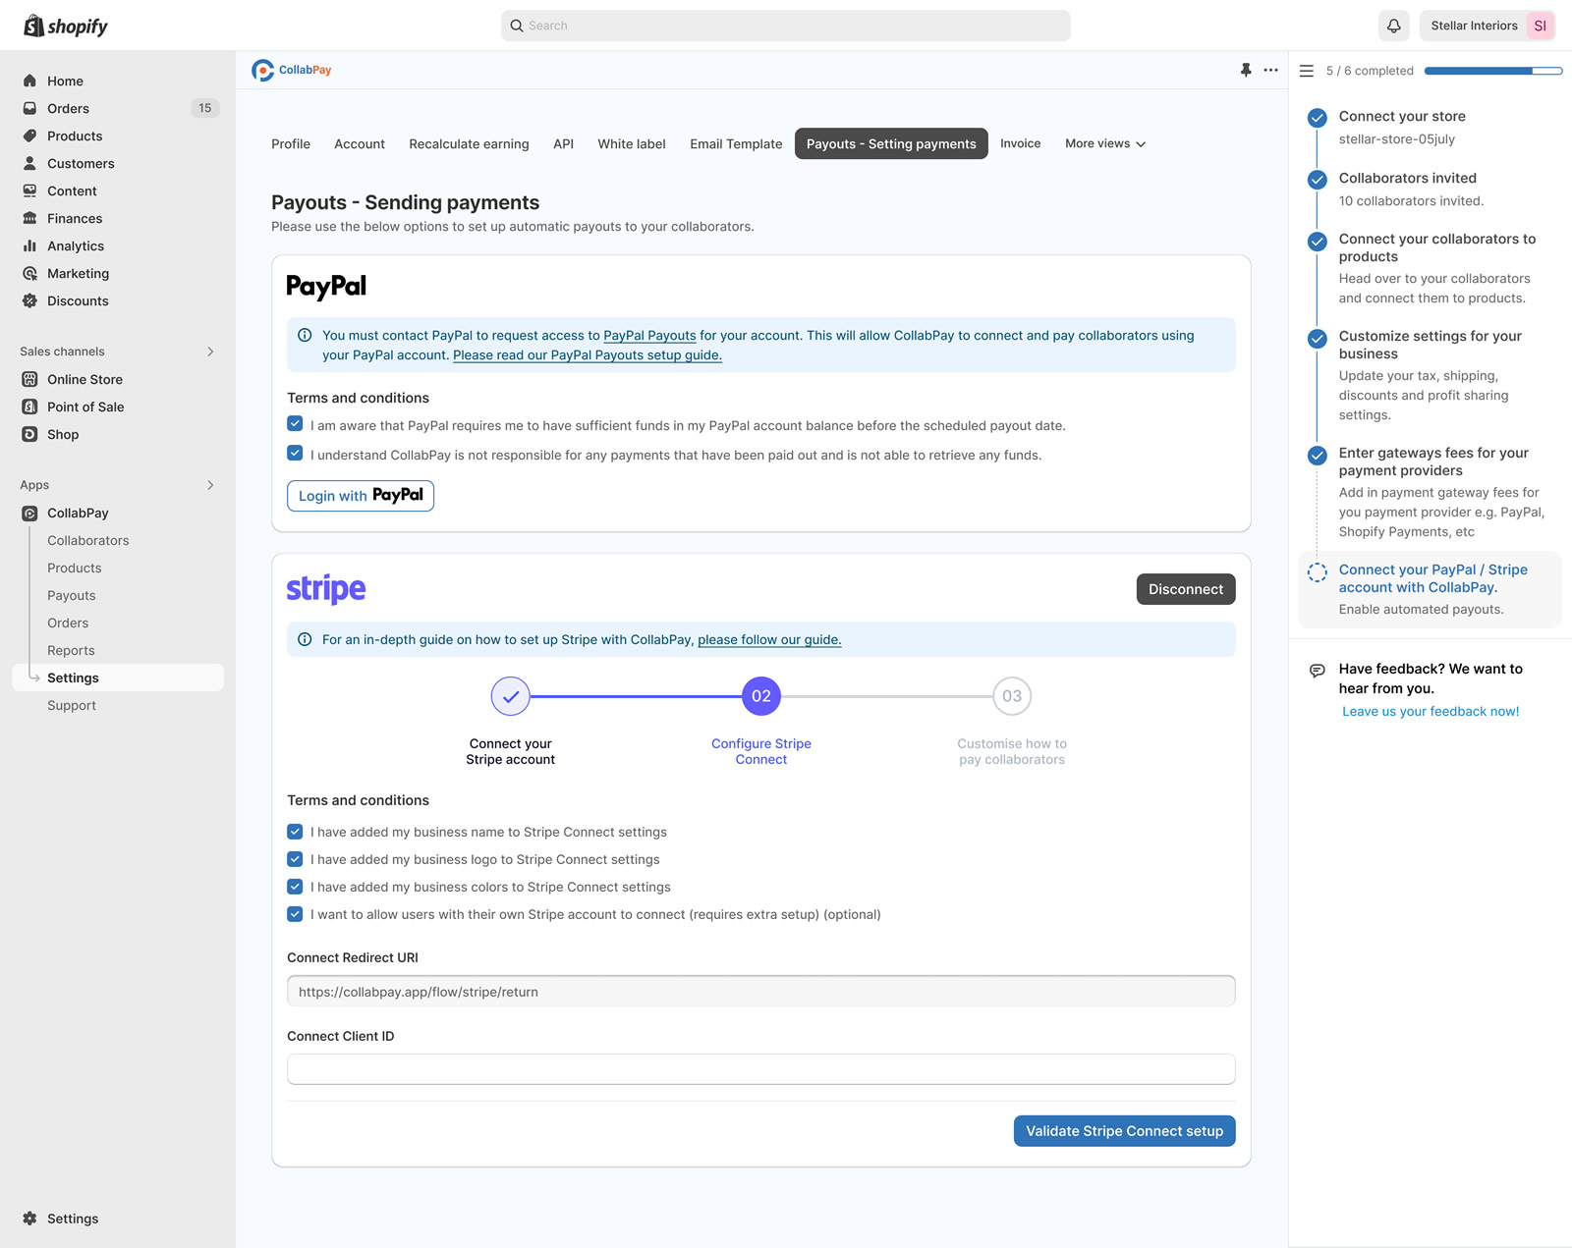Screen dimensions: 1572x1248
Task: Open Analytics from the sidebar
Action: tap(74, 245)
